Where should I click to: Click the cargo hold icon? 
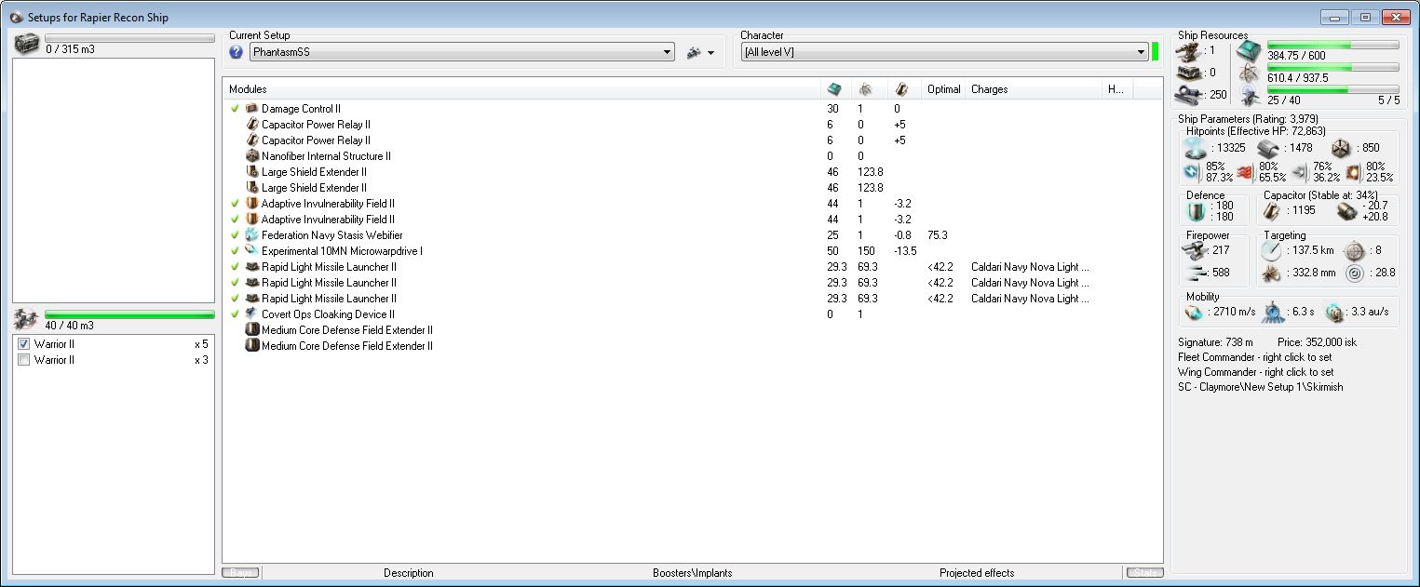pyautogui.click(x=27, y=43)
